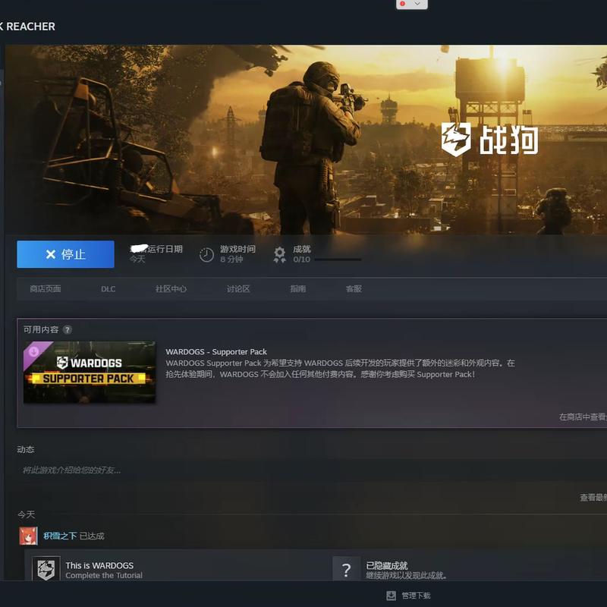
Task: Open the 商店页面 store page tab
Action: pos(46,289)
